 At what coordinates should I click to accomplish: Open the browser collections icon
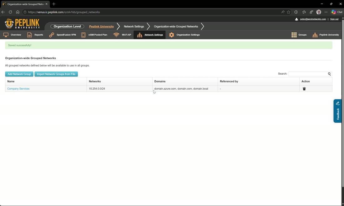[x=311, y=12]
